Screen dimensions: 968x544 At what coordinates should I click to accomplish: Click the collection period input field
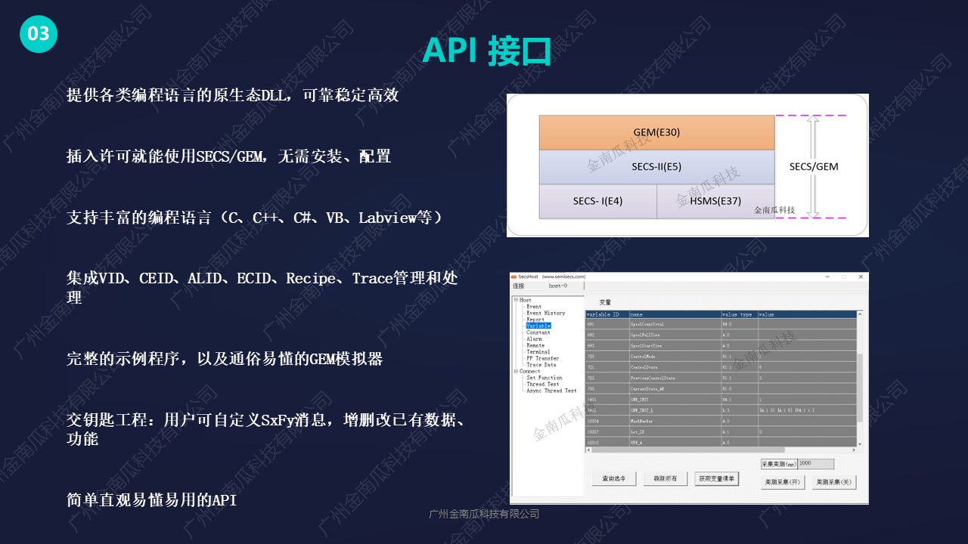815,464
